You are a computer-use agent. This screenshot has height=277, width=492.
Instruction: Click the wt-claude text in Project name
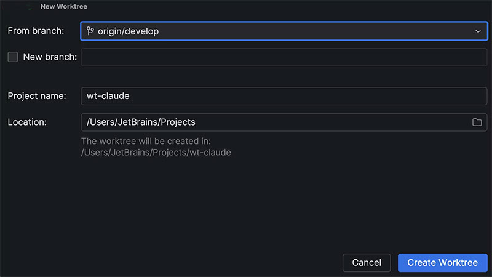point(108,96)
